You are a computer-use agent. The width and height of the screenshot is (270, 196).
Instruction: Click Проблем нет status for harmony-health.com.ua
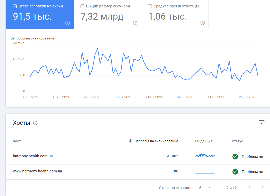[253, 157]
